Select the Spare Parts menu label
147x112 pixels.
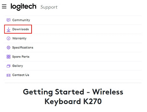pyautogui.click(x=21, y=57)
